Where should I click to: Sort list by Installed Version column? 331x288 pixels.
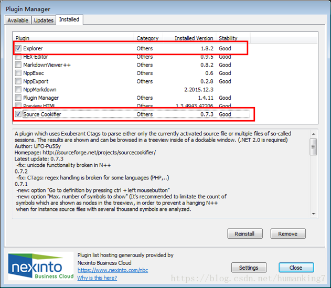tap(194, 38)
